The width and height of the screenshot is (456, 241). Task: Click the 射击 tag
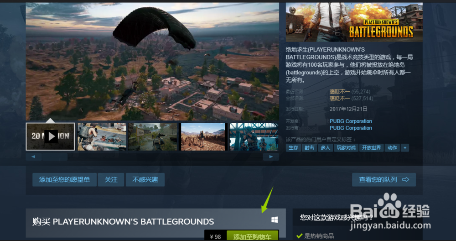coord(309,147)
